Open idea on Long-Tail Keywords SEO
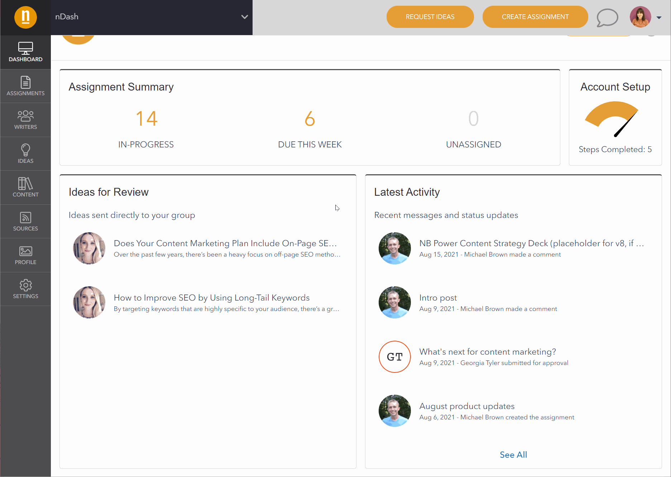The width and height of the screenshot is (671, 477). (211, 298)
